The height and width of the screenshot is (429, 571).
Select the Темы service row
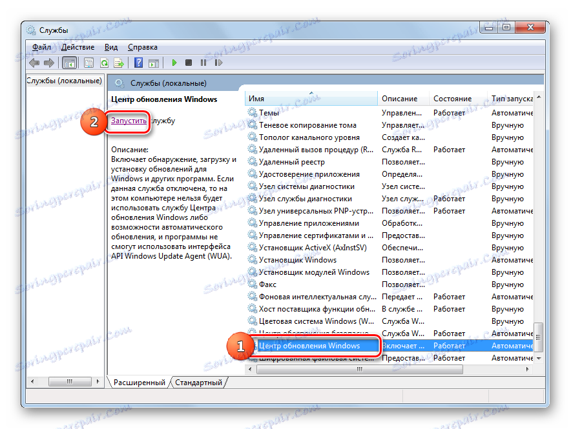click(389, 113)
